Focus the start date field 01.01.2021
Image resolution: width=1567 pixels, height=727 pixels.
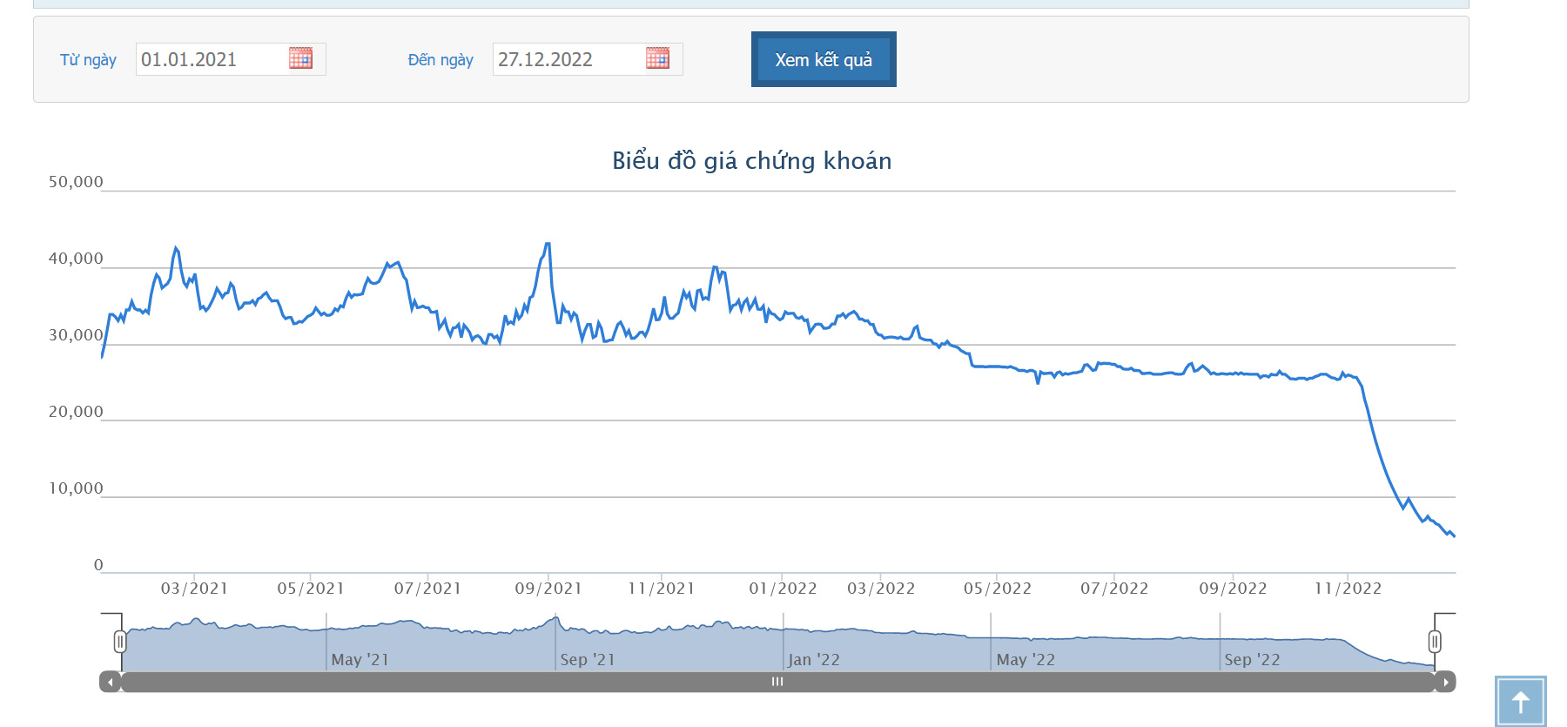pyautogui.click(x=212, y=59)
